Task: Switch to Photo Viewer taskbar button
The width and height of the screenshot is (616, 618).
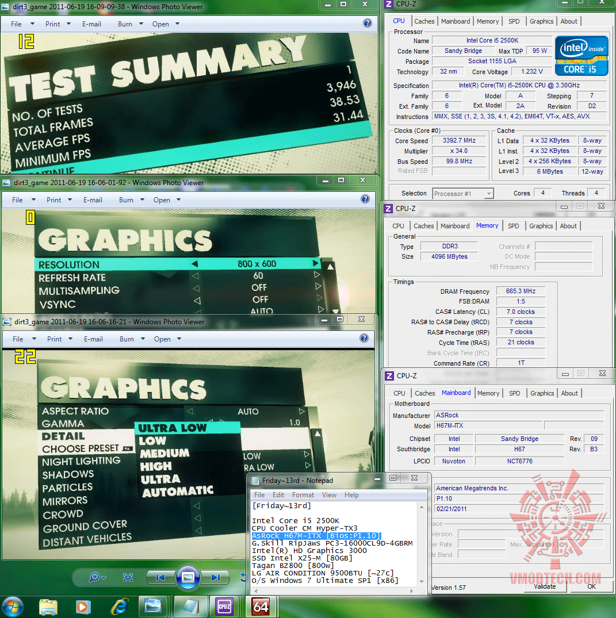Action: [x=153, y=607]
